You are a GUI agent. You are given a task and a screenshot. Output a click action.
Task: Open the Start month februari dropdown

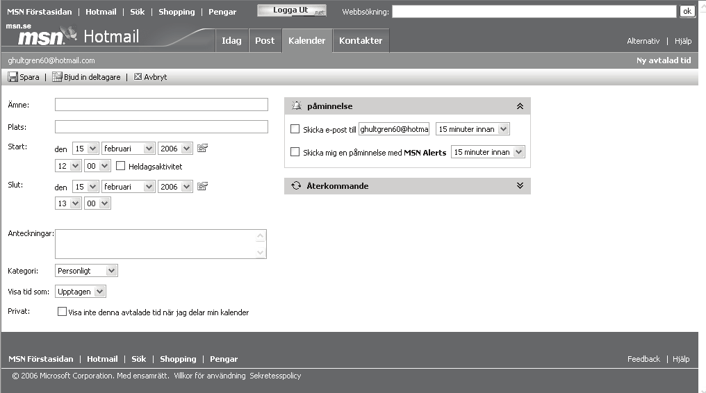(129, 149)
